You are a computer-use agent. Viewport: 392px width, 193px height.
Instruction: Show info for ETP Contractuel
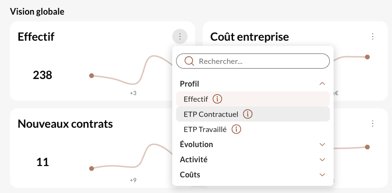248,114
